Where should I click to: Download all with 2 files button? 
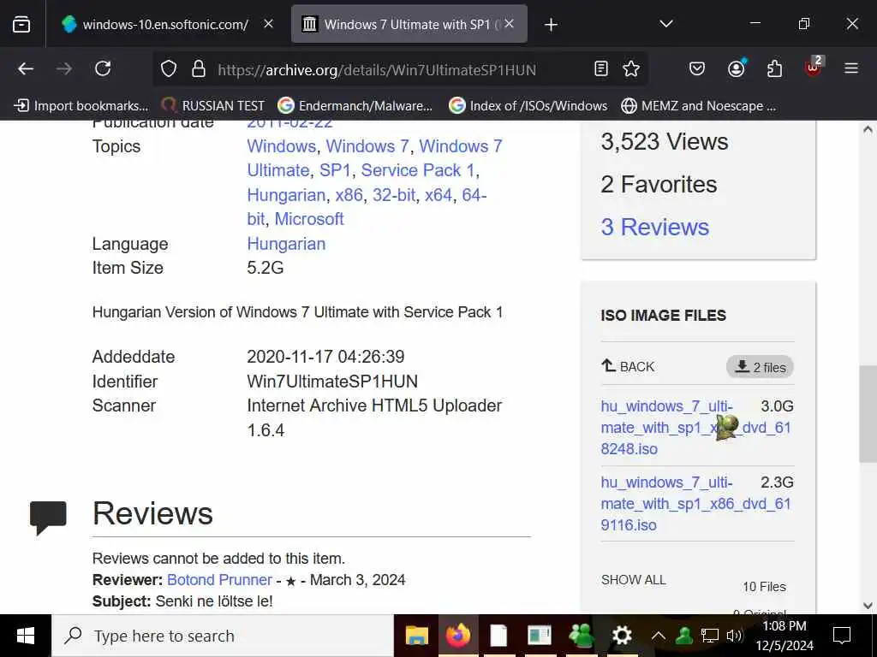[760, 367]
